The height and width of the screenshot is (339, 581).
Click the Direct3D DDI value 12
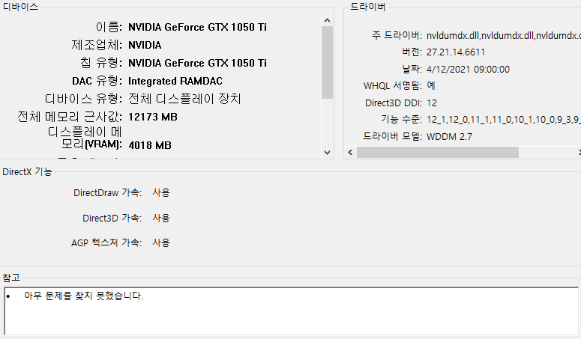coord(432,103)
